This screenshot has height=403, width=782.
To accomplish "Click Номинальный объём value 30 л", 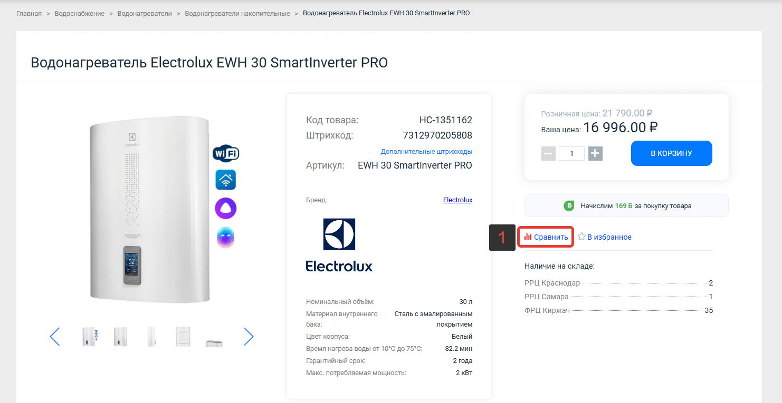I will 466,302.
